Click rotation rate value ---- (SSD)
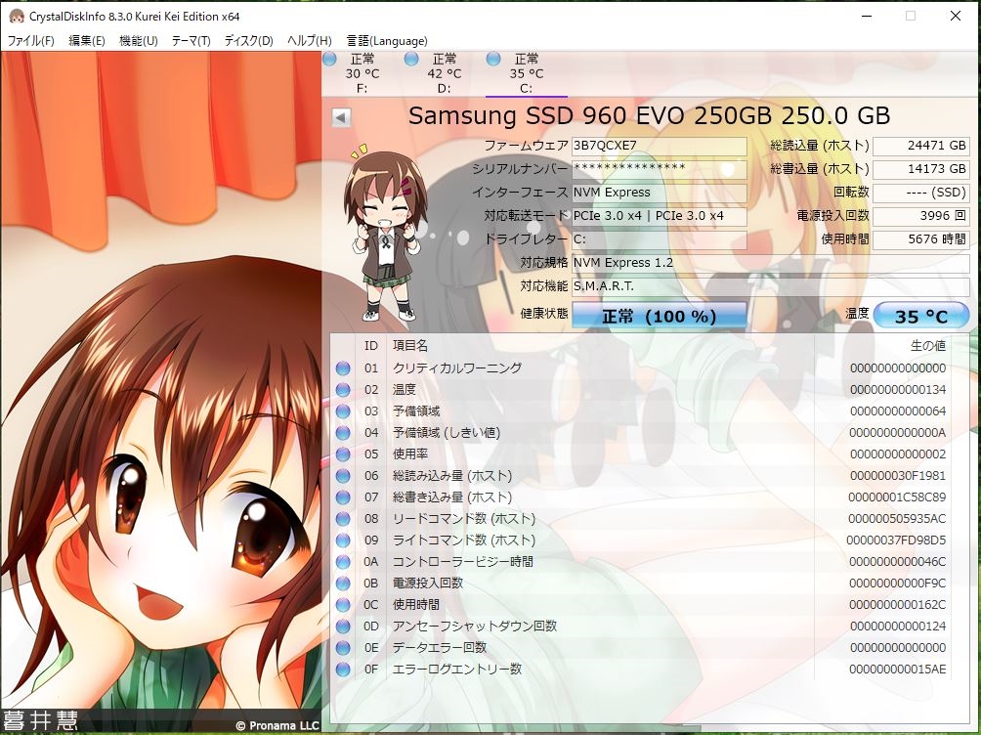This screenshot has width=981, height=735. click(x=921, y=193)
